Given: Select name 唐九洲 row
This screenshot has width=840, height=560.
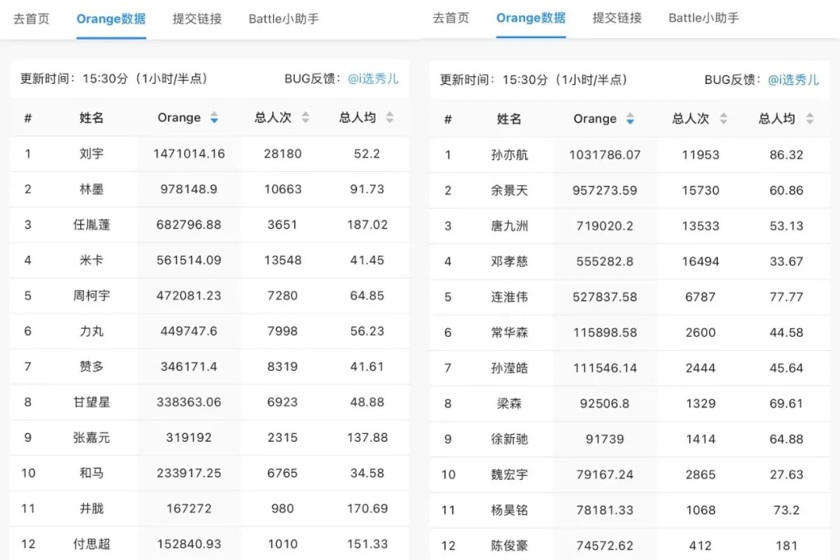Looking at the screenshot, I should pos(509,226).
